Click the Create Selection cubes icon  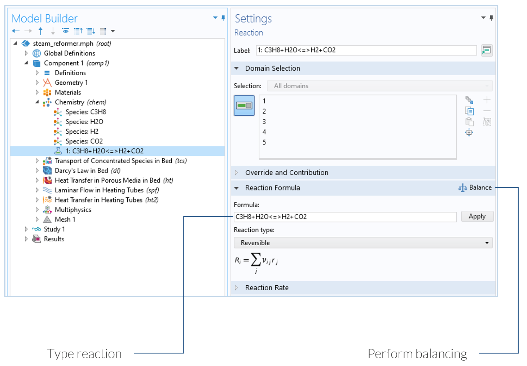pyautogui.click(x=469, y=100)
